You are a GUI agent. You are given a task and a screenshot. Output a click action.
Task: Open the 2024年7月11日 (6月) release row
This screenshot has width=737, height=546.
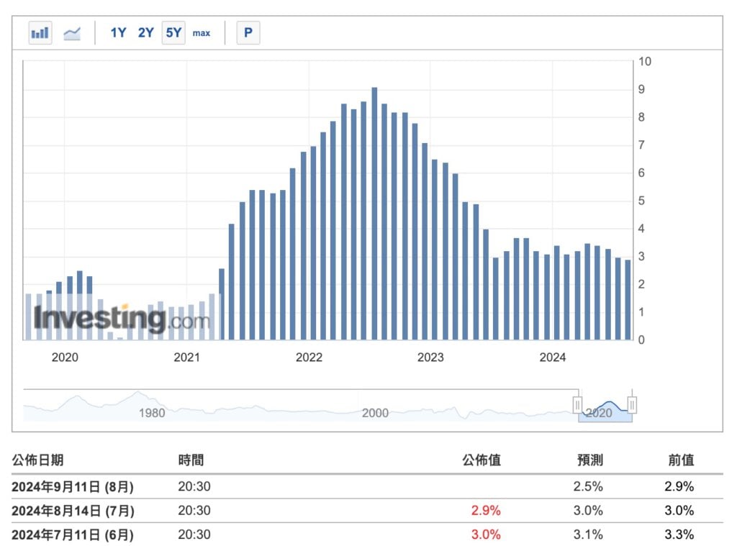pos(73,534)
